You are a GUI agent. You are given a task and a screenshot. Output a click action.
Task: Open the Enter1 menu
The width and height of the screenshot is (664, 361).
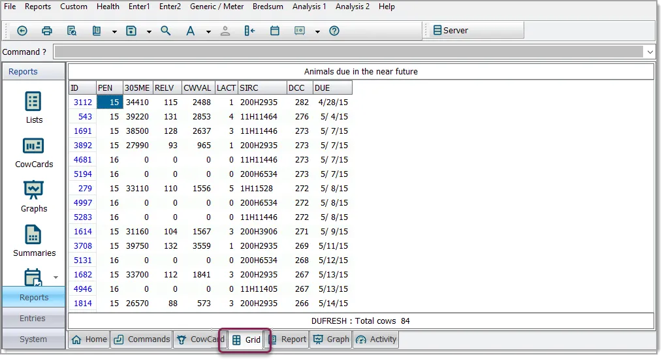coord(139,7)
